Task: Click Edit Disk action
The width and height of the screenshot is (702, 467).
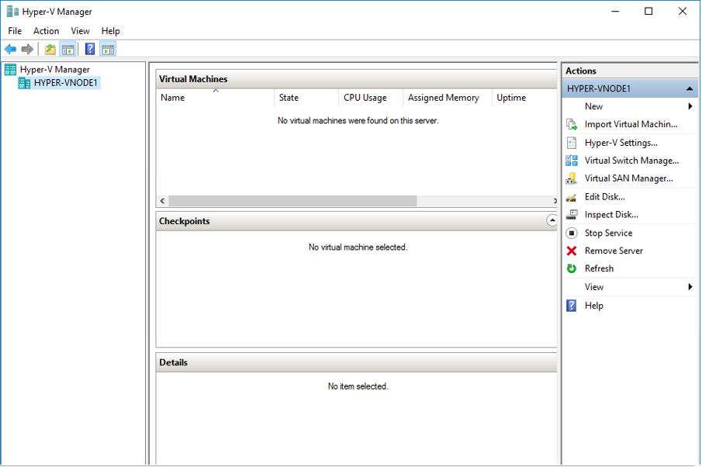Action: point(605,197)
